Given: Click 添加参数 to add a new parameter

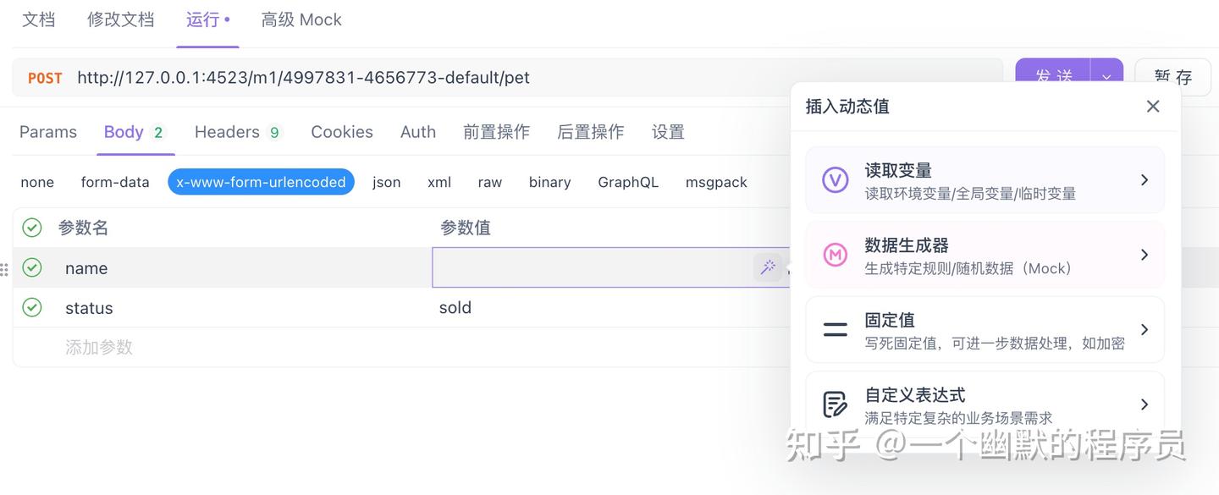Looking at the screenshot, I should 99,348.
